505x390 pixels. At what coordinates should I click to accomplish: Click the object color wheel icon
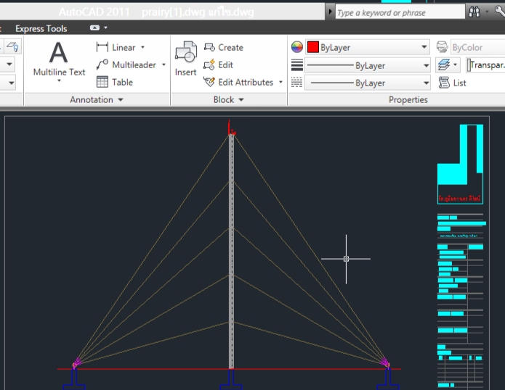[297, 47]
